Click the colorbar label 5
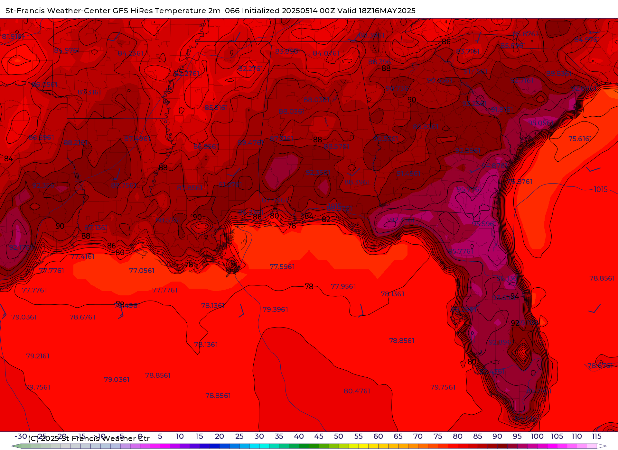Image resolution: width=618 pixels, height=450 pixels. [160, 436]
